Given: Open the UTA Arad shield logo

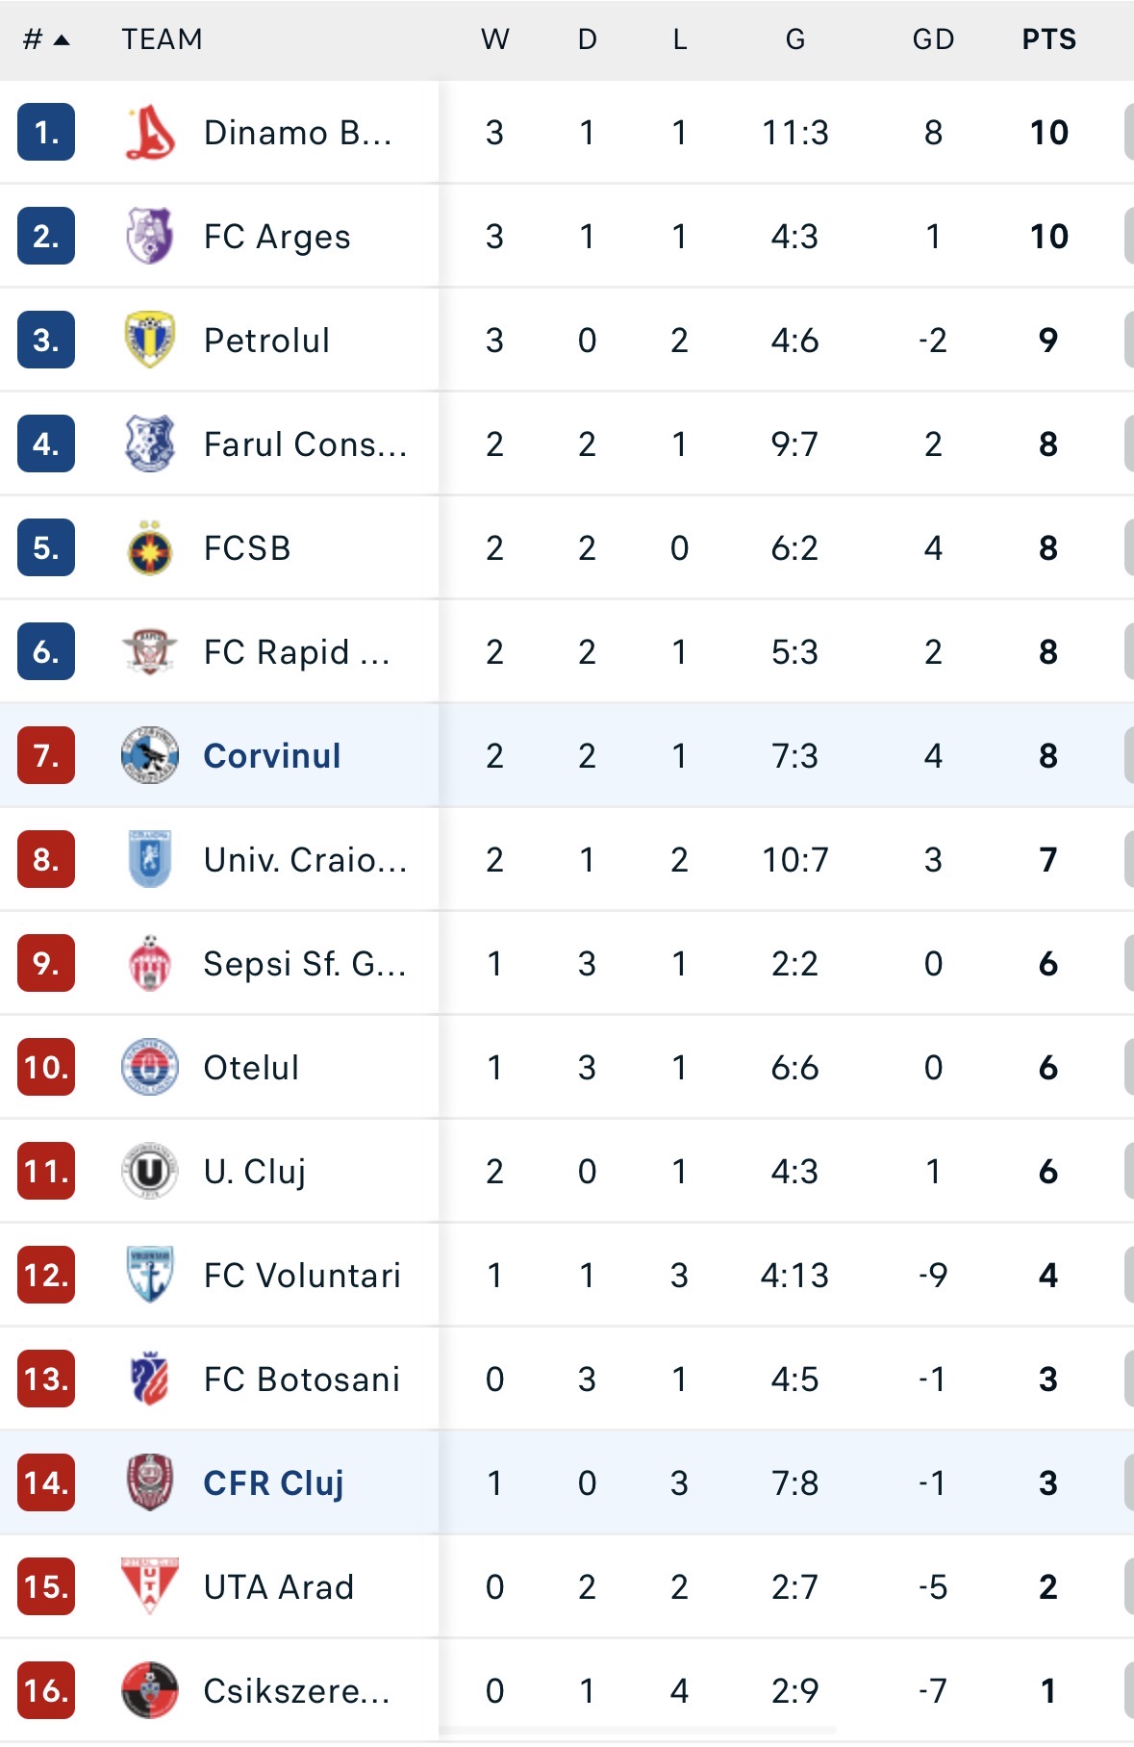Looking at the screenshot, I should [x=150, y=1587].
